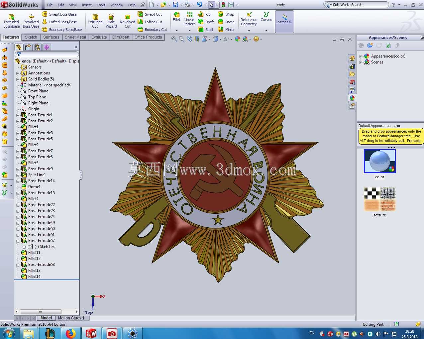Open the Insert menu
This screenshot has width=424, height=339.
[87, 5]
